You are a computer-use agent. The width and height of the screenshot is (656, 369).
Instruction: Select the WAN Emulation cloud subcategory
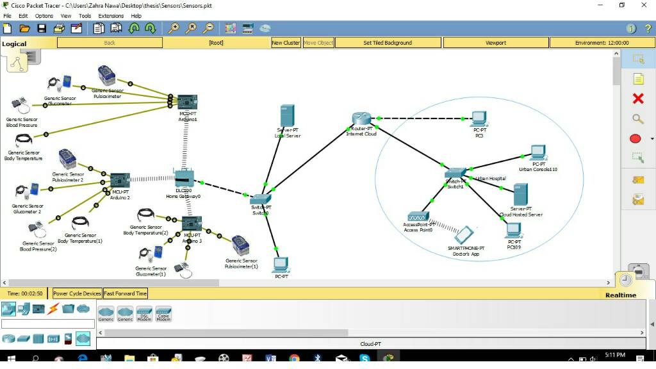coord(83,338)
